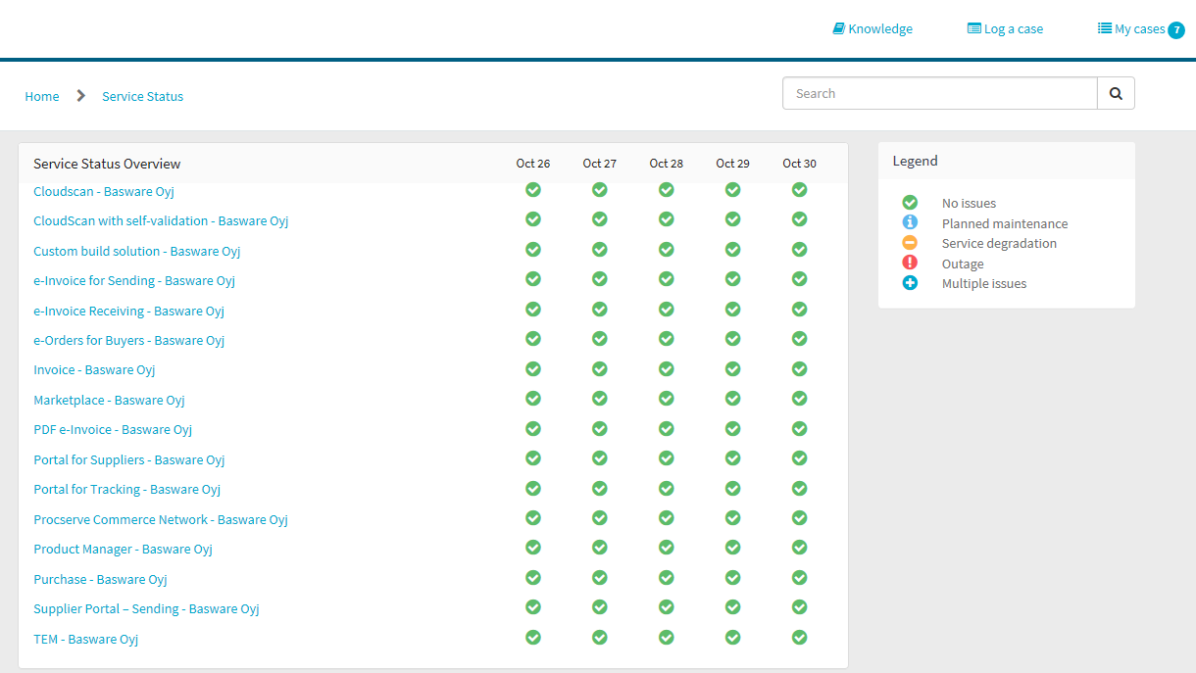Click the Legend panel heading

[915, 161]
